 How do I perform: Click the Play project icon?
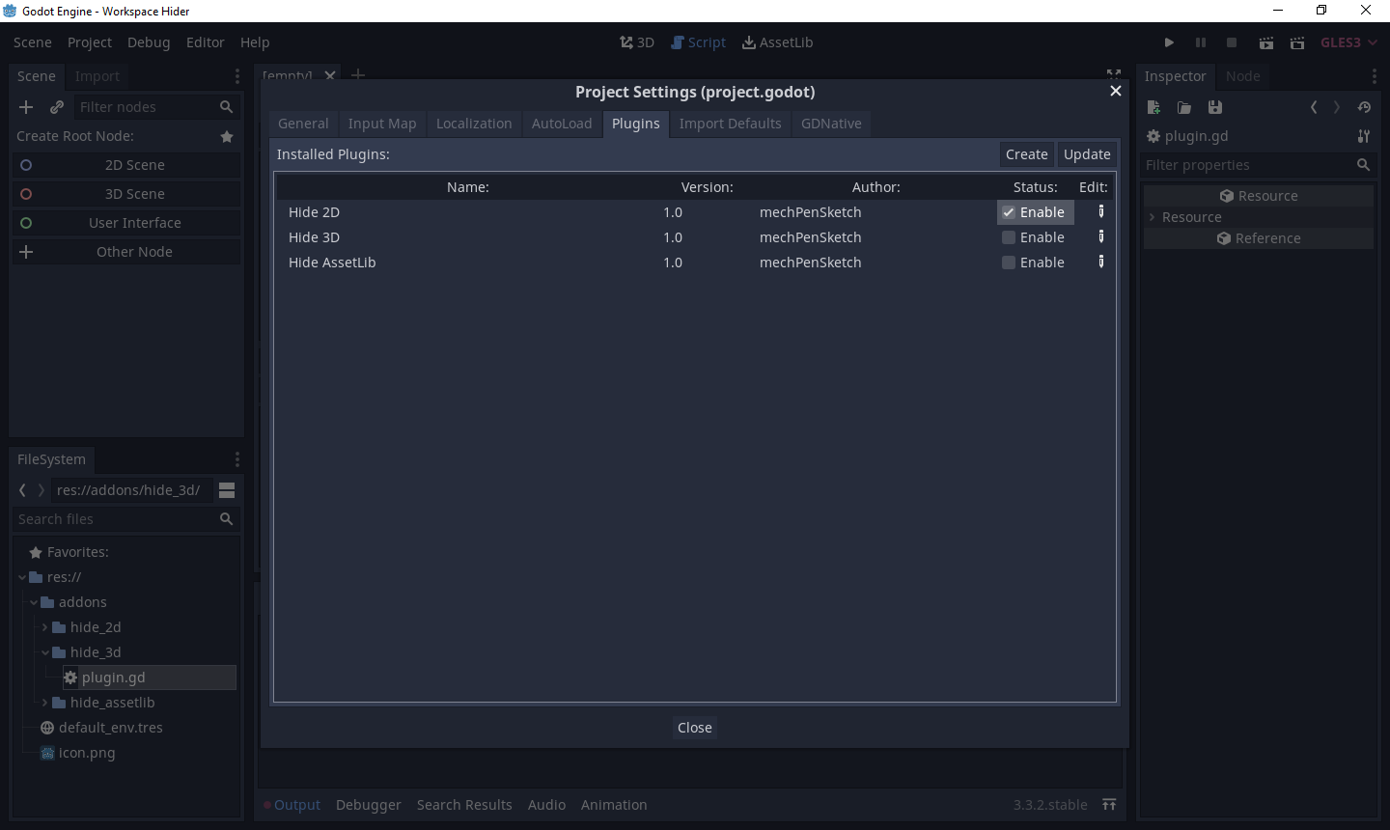(1169, 42)
